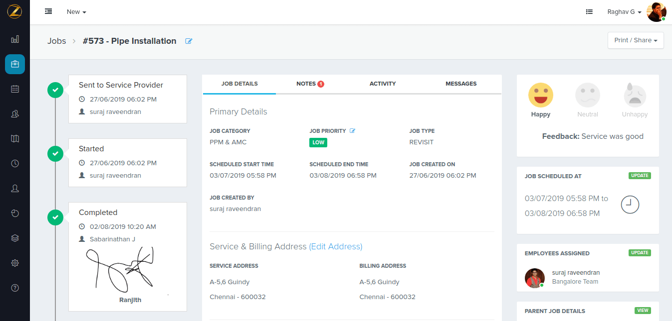The image size is (672, 321).
Task: Open the Activity tab
Action: tap(383, 84)
